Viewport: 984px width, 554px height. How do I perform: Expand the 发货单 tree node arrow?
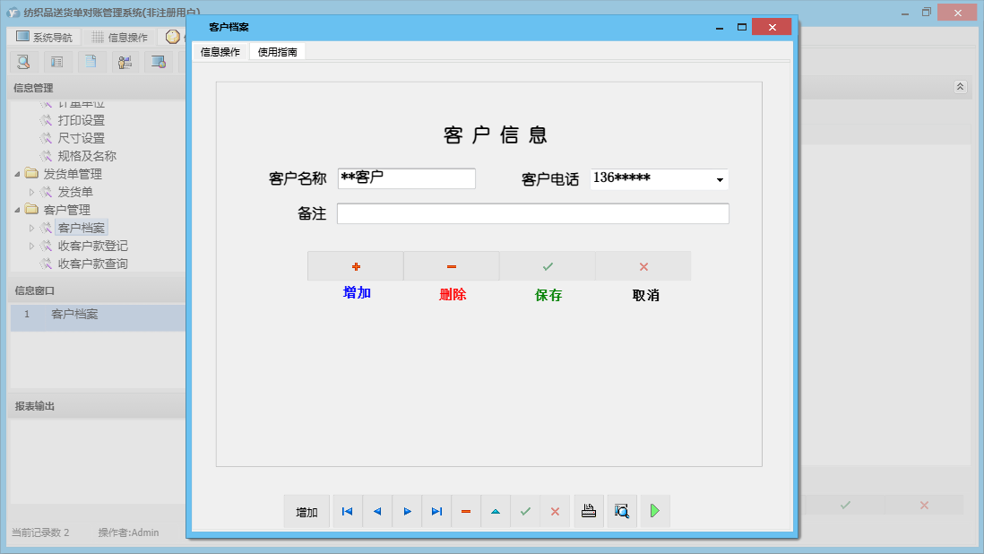pyautogui.click(x=32, y=192)
